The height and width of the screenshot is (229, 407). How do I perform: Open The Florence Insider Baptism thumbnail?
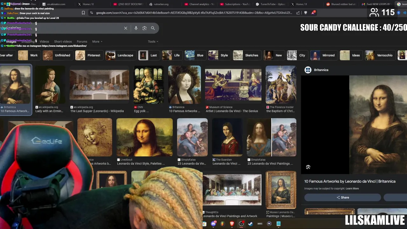pos(281,85)
